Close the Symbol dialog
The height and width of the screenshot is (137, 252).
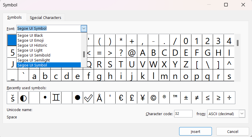click(x=243, y=5)
